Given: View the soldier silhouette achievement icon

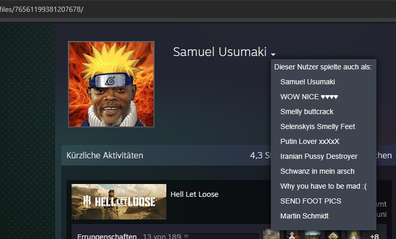Looking at the screenshot, I should point(292,234).
